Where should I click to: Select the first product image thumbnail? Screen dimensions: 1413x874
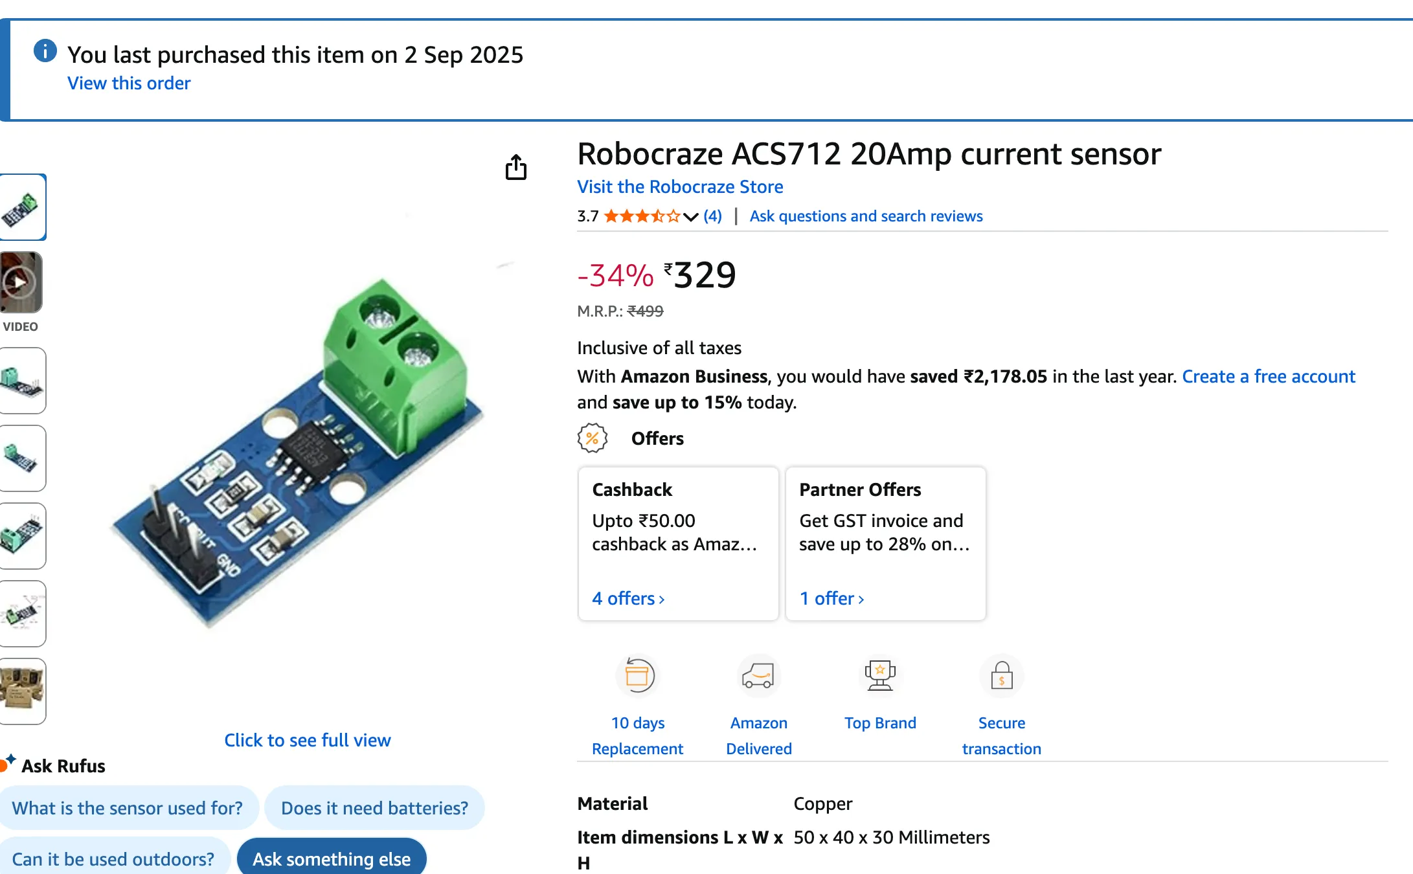click(22, 207)
